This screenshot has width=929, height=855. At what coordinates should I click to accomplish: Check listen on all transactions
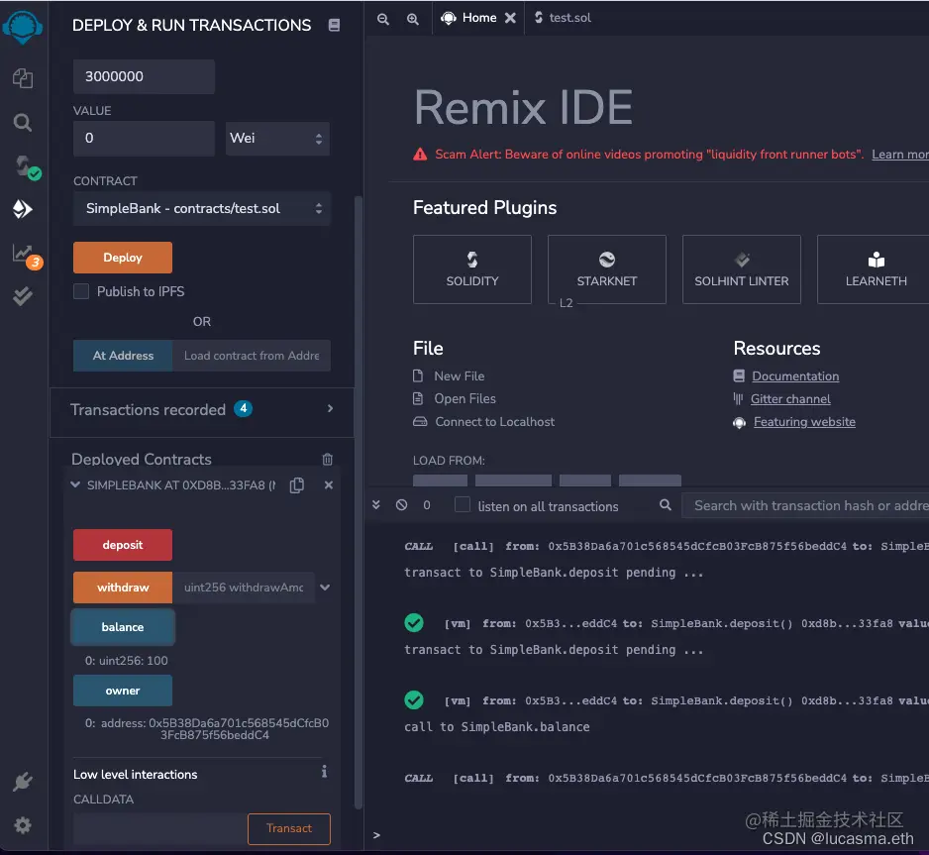tap(463, 505)
